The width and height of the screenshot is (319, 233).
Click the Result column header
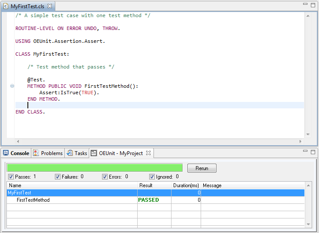click(154, 185)
